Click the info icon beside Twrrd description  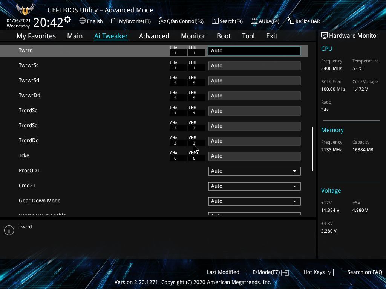(9, 230)
